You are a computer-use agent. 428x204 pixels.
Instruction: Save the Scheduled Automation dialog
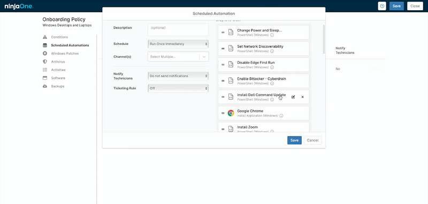pos(294,140)
